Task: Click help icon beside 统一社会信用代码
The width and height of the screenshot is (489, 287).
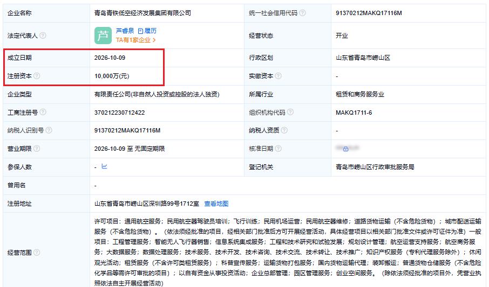Action: (x=302, y=13)
